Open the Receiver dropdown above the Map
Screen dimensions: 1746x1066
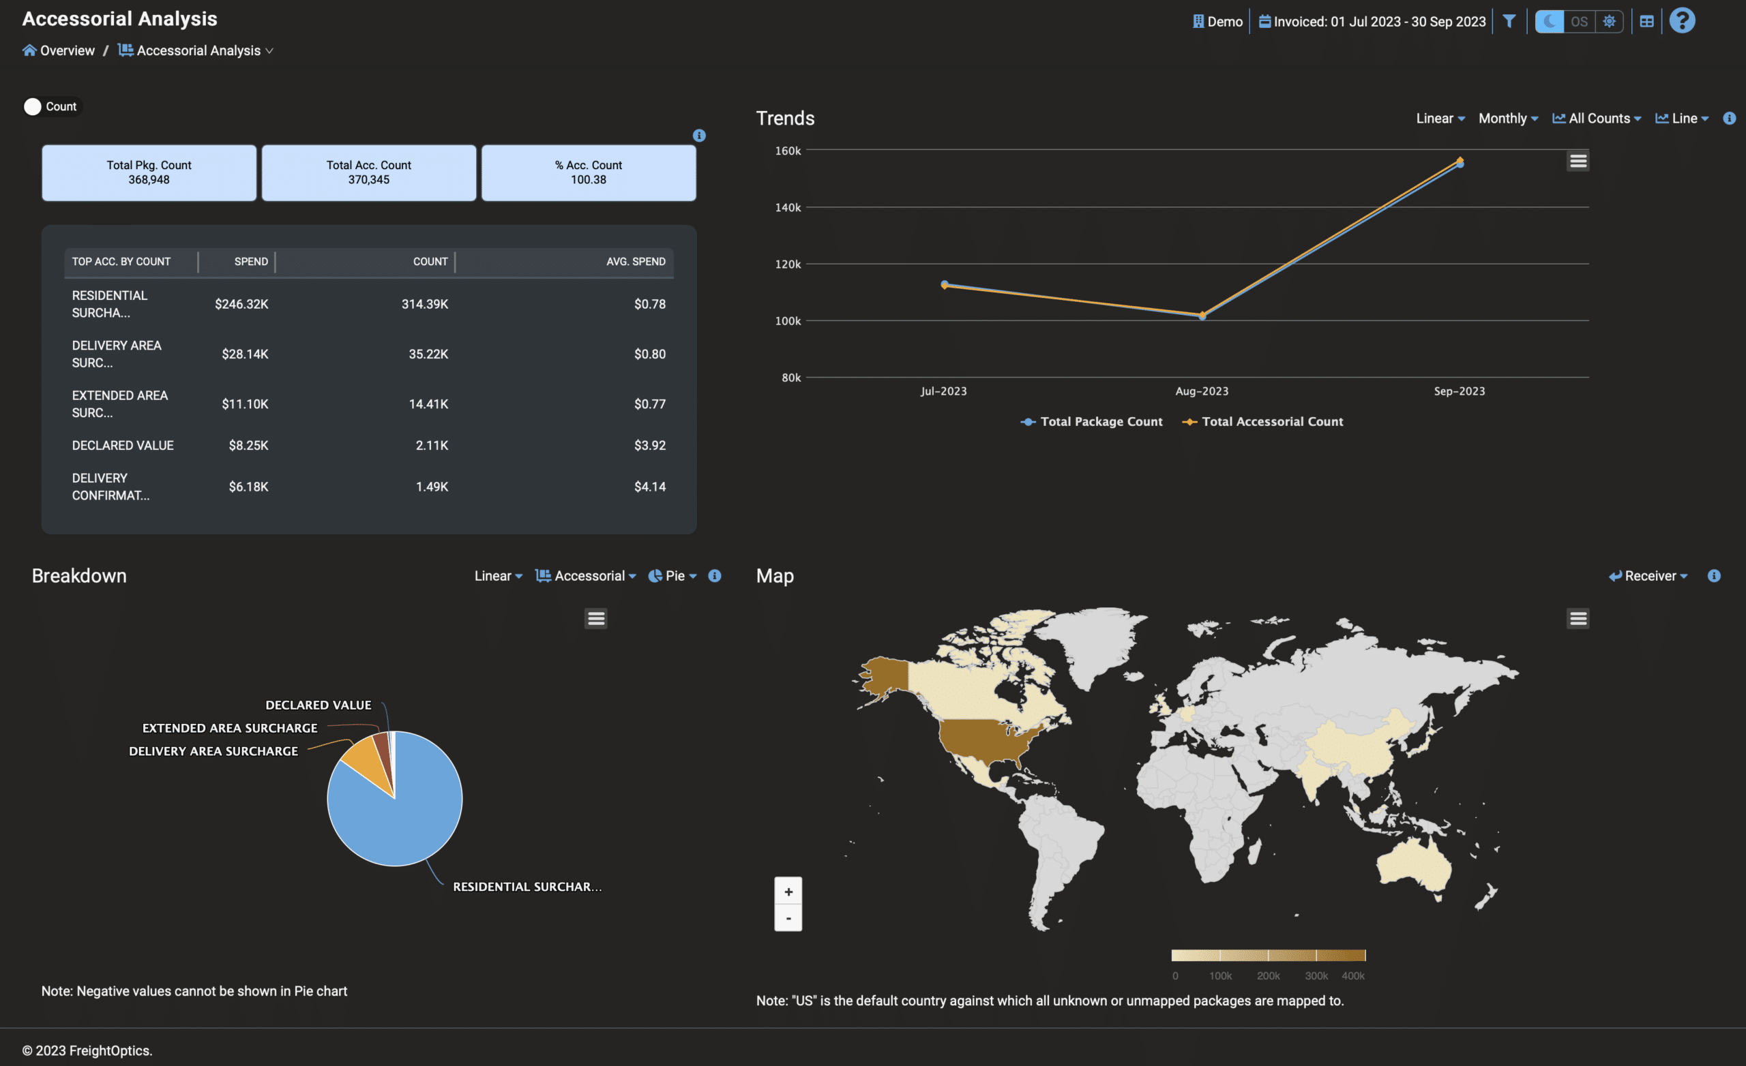coord(1648,576)
